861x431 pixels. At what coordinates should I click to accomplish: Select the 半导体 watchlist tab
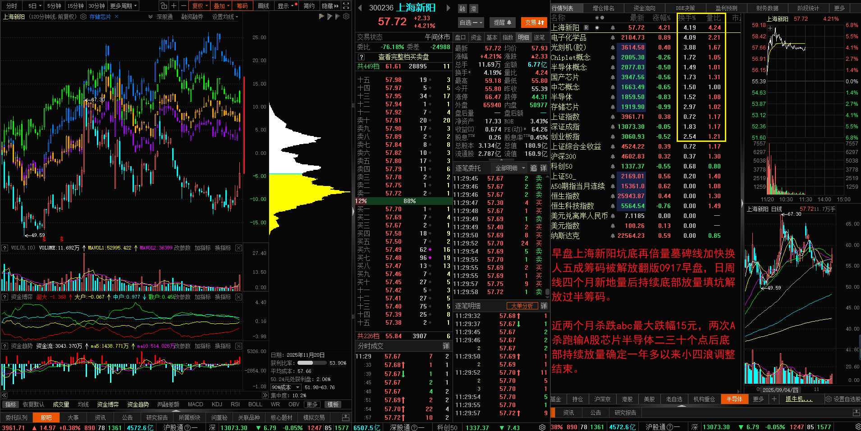pyautogui.click(x=734, y=399)
